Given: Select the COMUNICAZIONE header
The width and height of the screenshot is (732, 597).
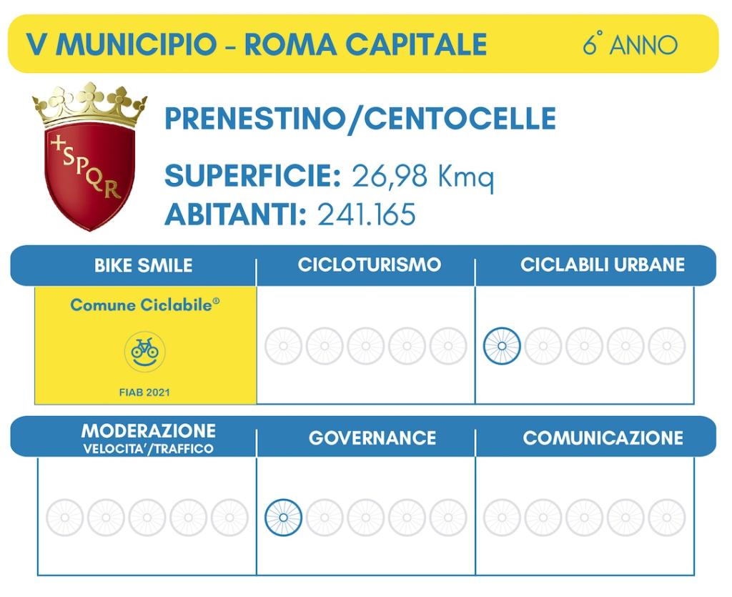Looking at the screenshot, I should click(603, 438).
